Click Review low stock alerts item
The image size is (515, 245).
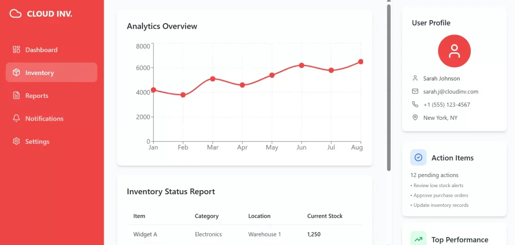coord(437,186)
